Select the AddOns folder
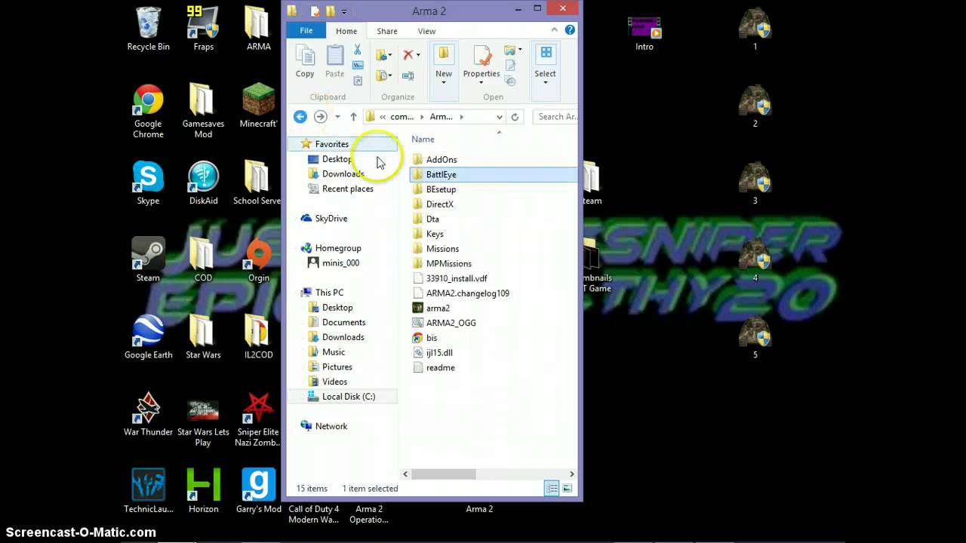 (441, 160)
